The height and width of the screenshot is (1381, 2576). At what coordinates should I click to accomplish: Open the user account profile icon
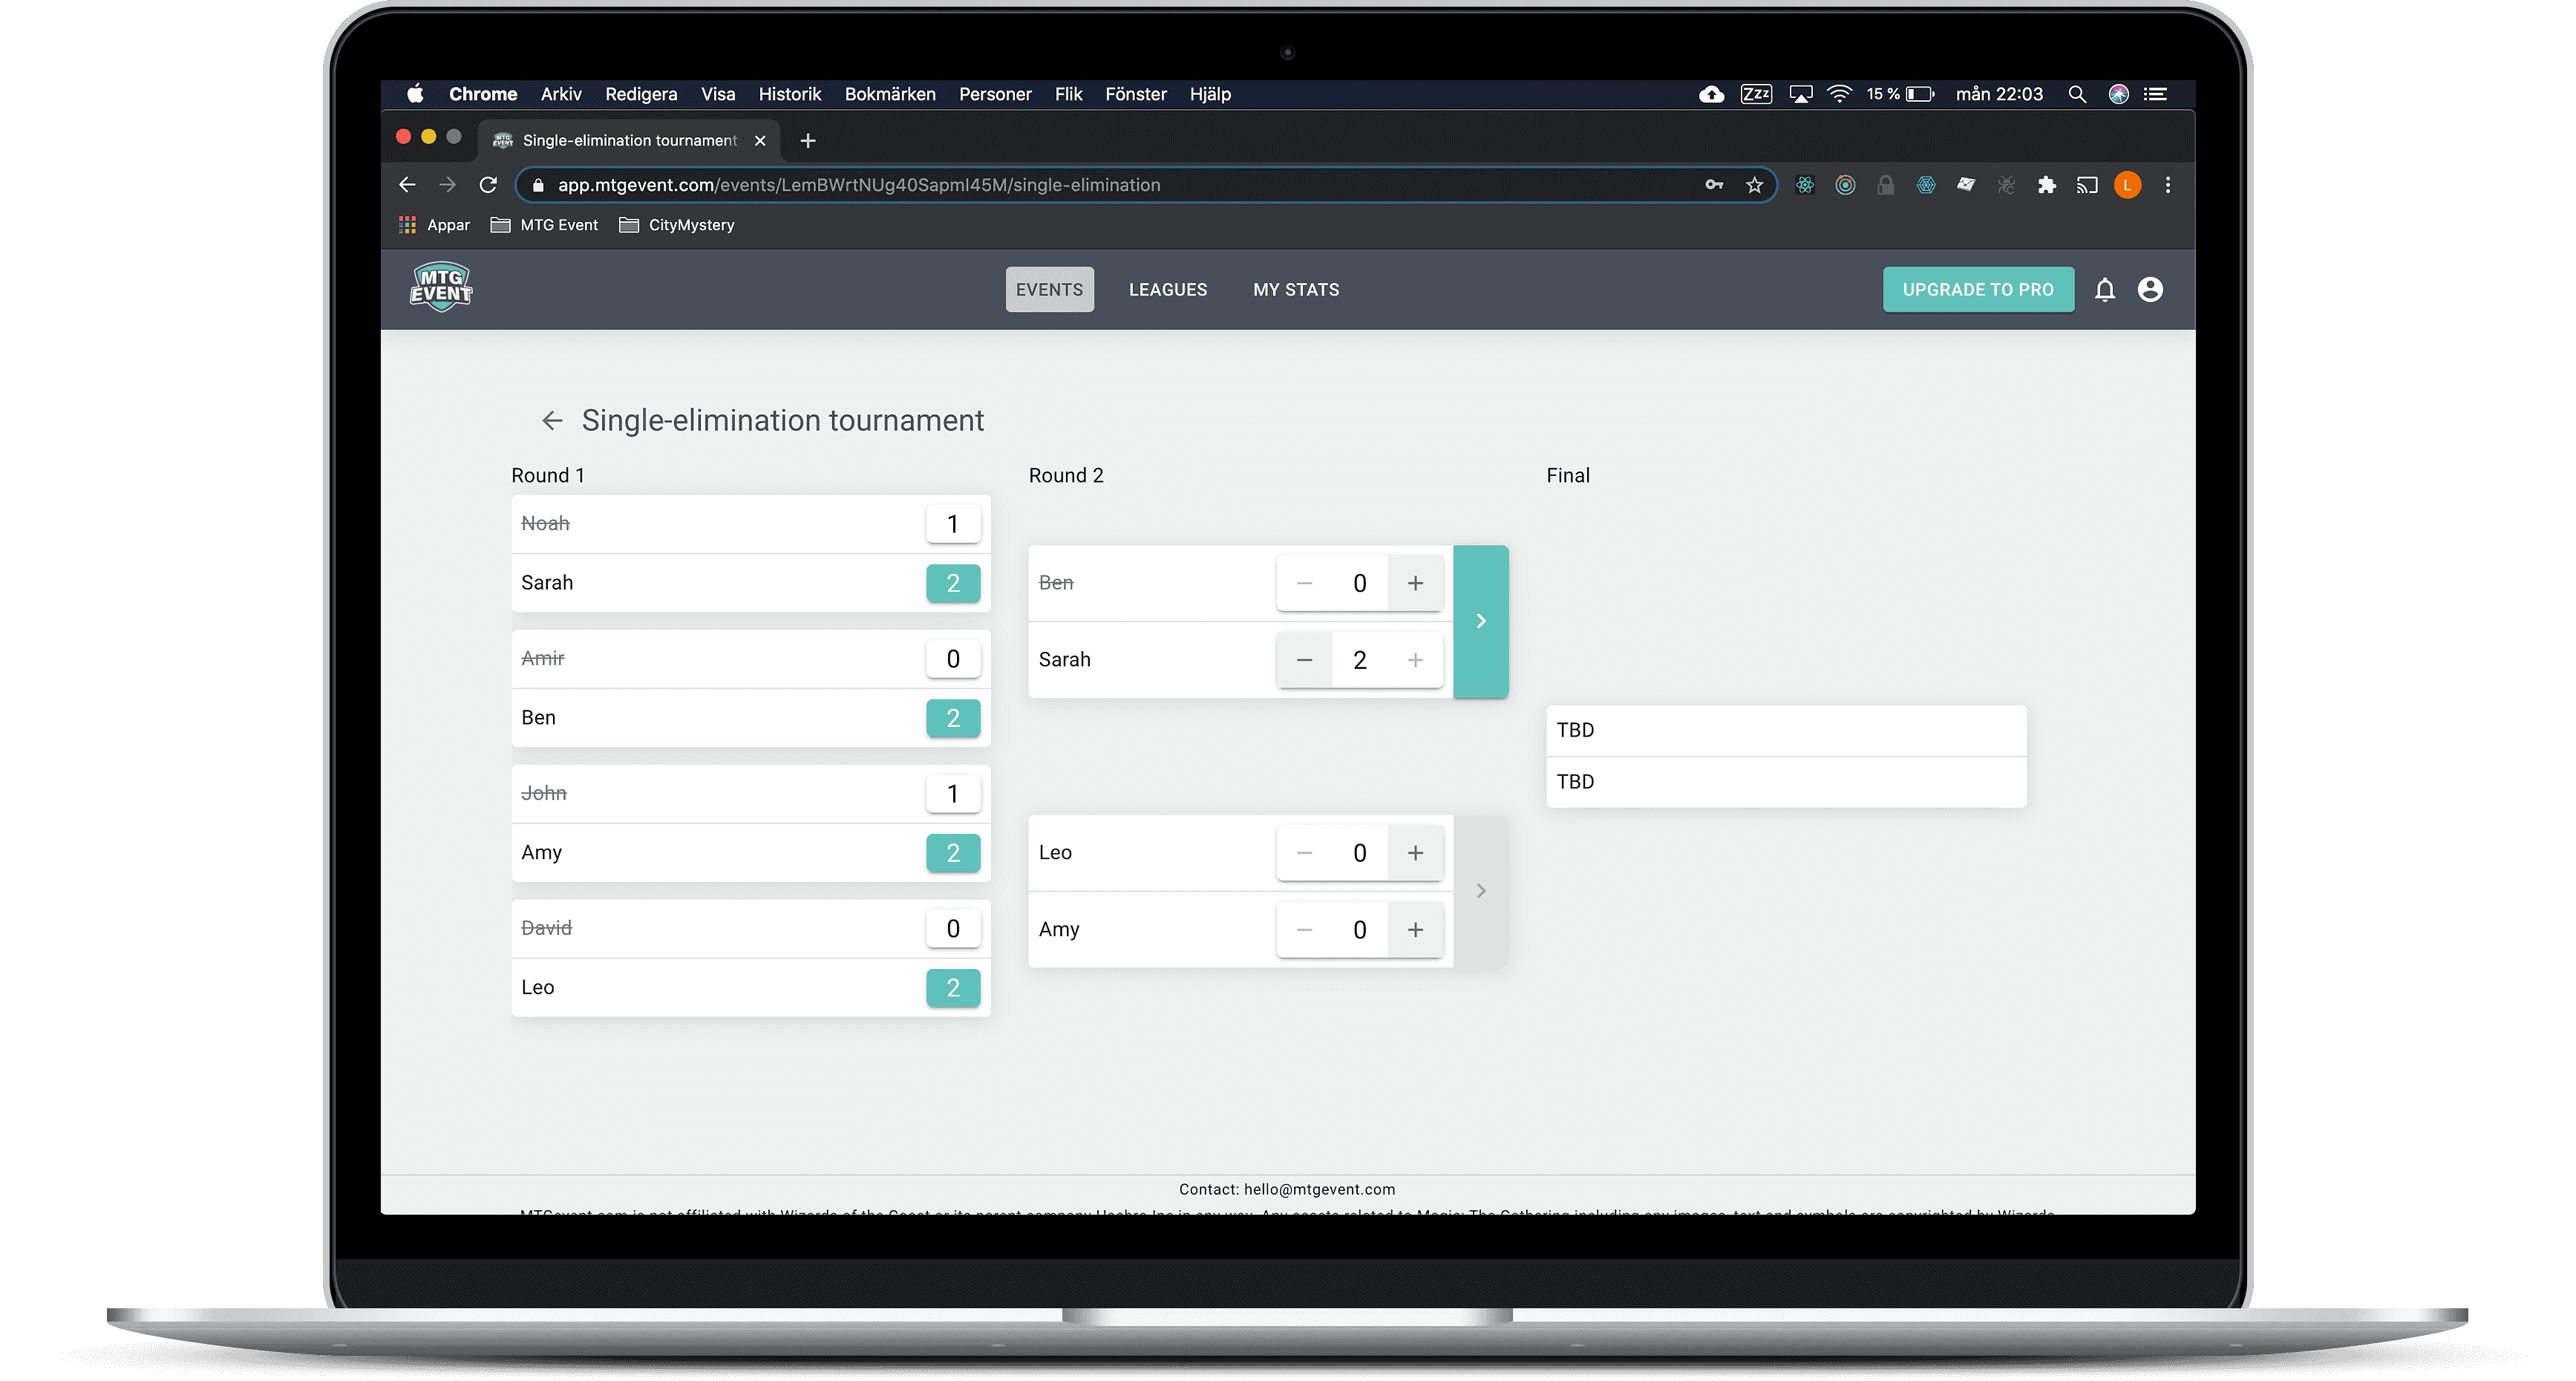point(2150,290)
